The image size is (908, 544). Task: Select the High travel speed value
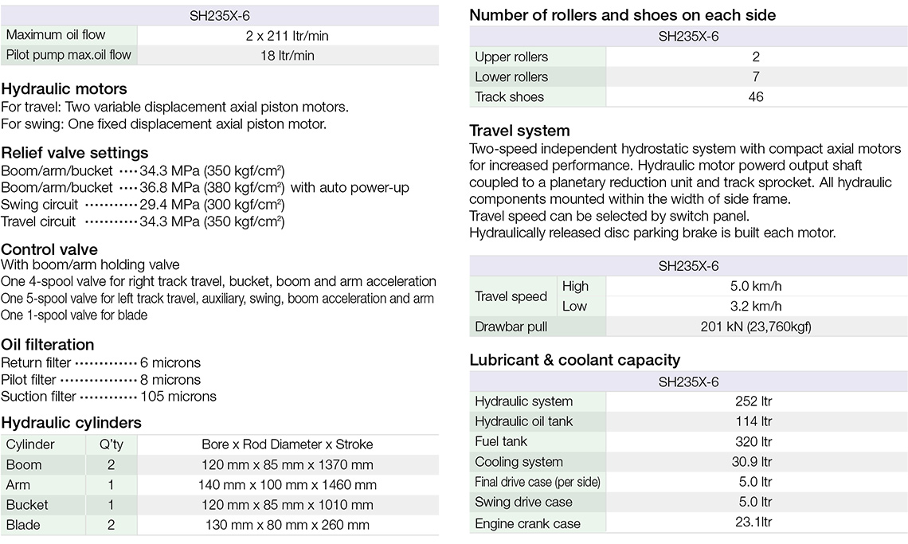pos(755,286)
